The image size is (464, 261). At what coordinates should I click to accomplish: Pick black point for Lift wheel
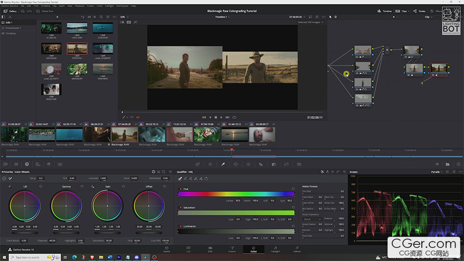[x=10, y=187]
